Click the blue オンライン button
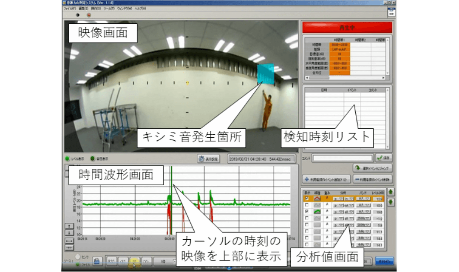 [384, 261]
